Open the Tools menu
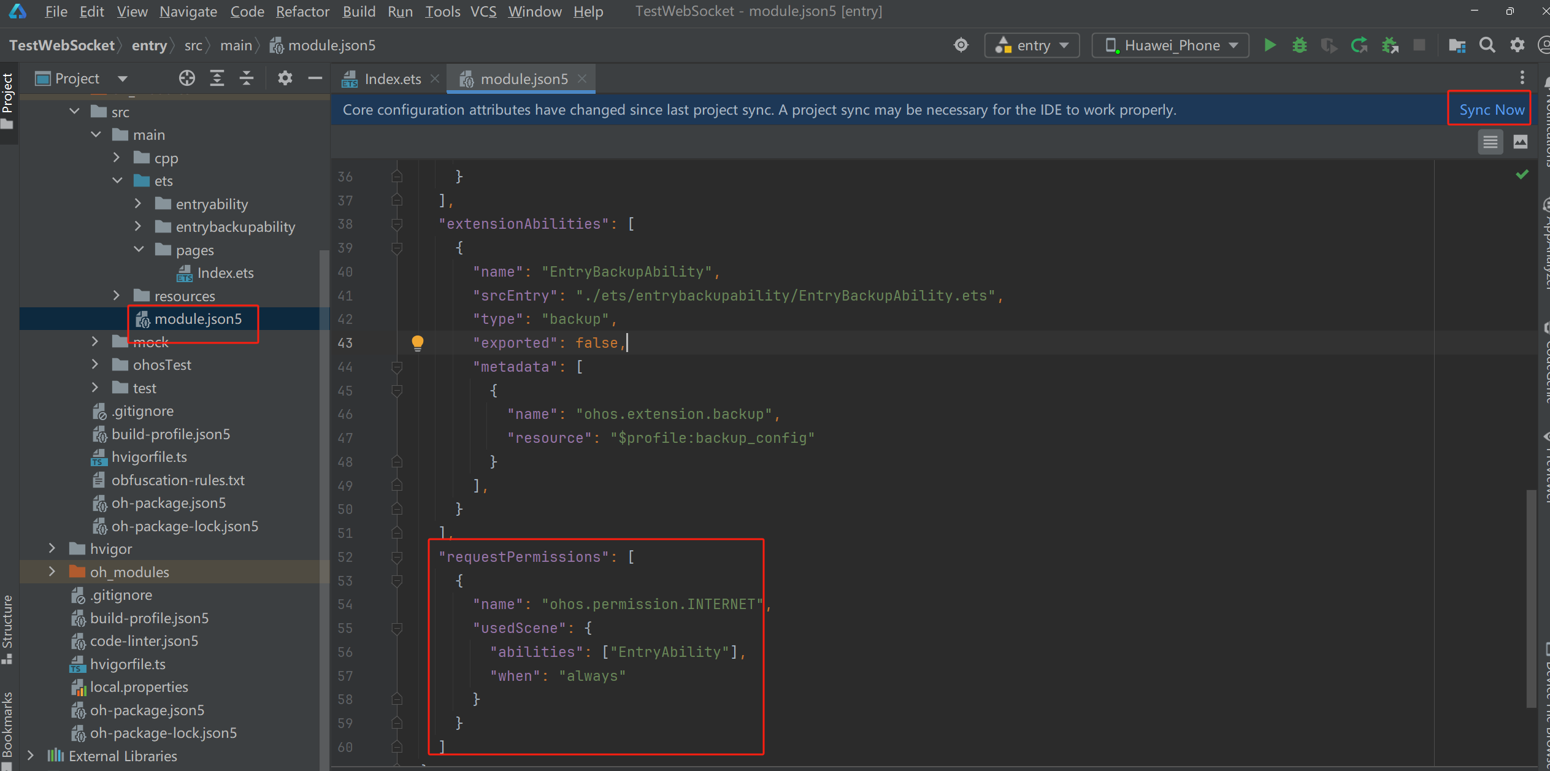This screenshot has height=771, width=1550. pos(442,11)
